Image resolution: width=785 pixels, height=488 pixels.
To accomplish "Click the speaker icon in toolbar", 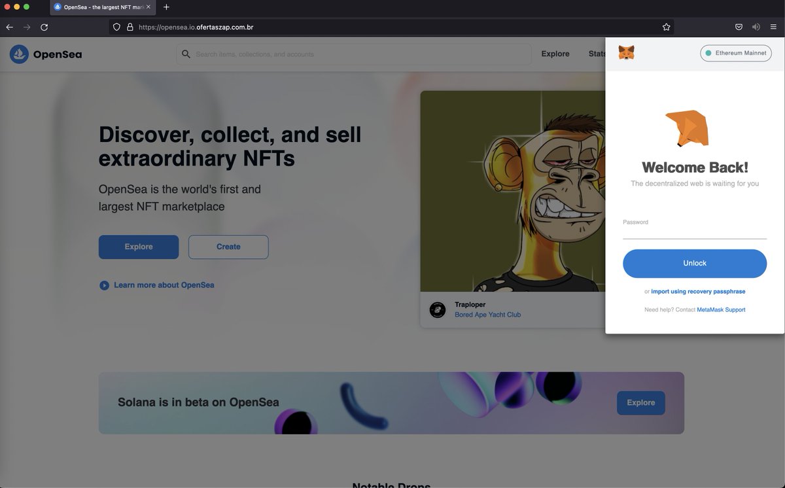I will pos(756,27).
